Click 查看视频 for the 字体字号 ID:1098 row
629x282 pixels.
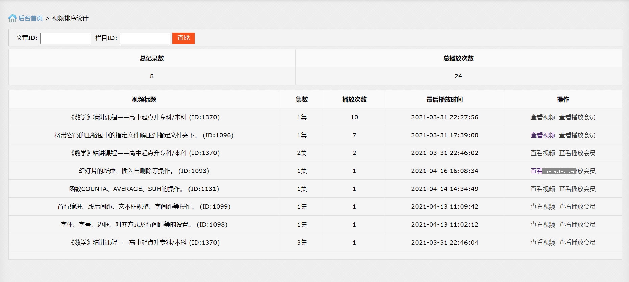(x=543, y=225)
